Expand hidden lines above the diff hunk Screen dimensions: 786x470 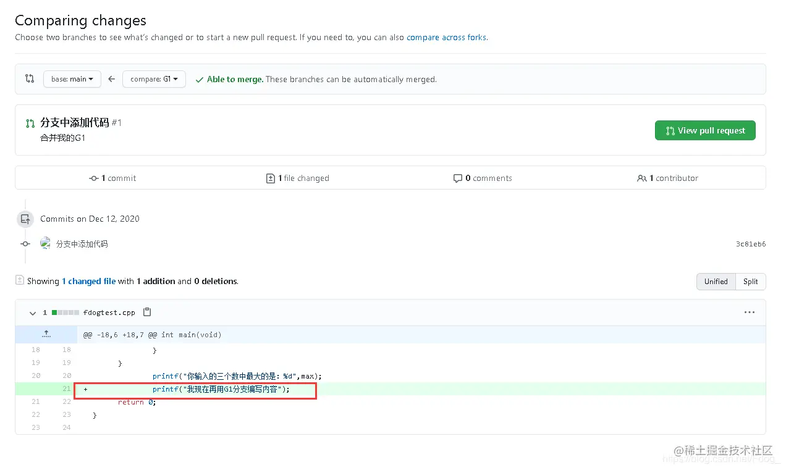click(46, 334)
